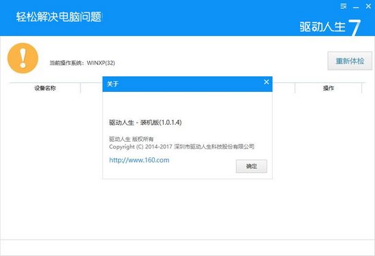Screen dimensions: 375x256
Task: Close the 驱动人生 main window
Action: tap(369, 6)
